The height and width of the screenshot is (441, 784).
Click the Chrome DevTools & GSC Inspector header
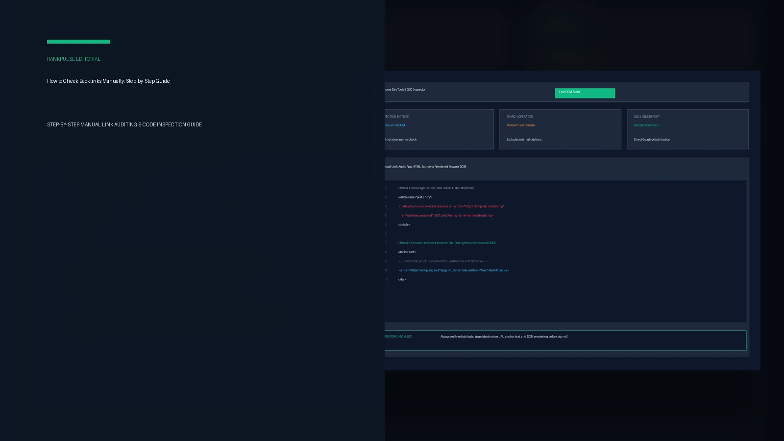(405, 90)
